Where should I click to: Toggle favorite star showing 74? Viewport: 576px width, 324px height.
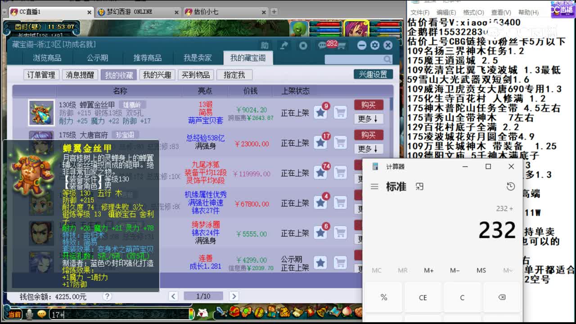[x=320, y=173]
